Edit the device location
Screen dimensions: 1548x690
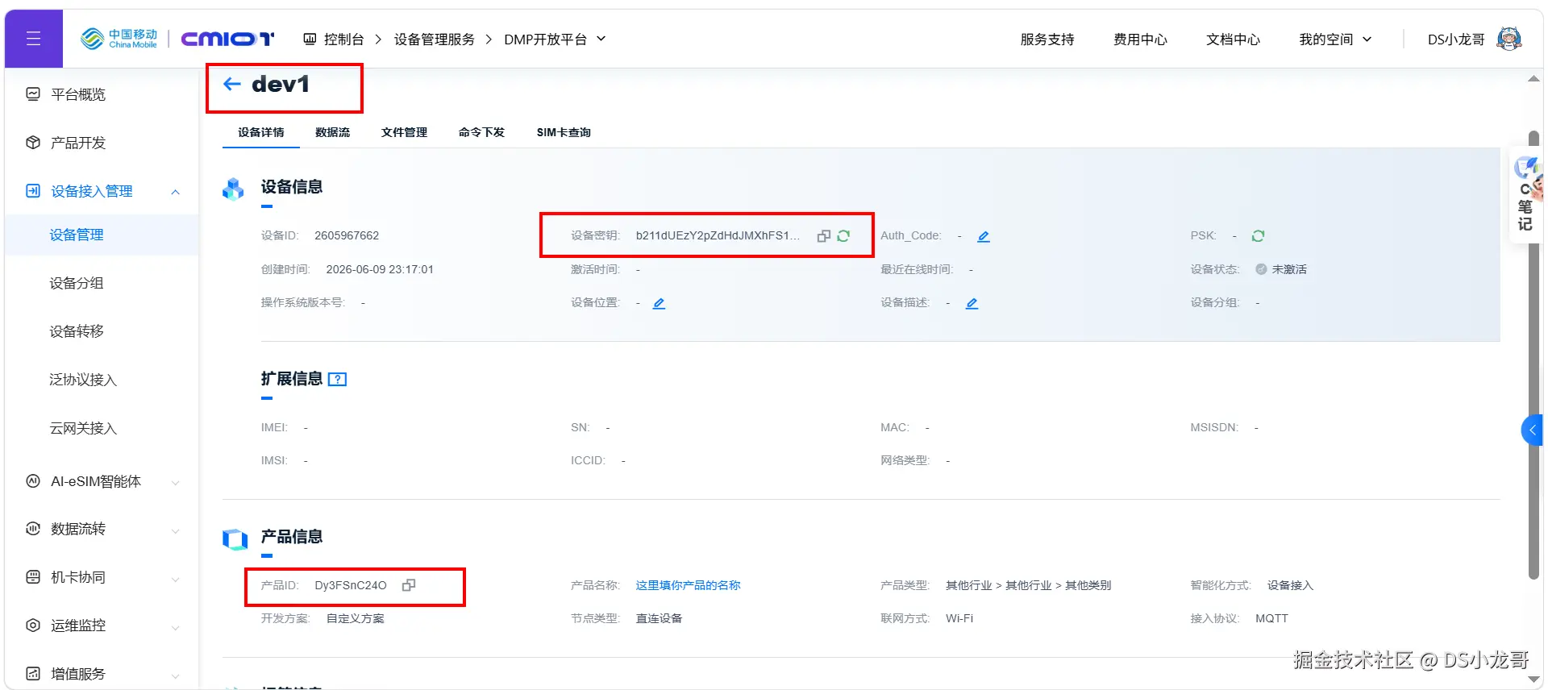pos(659,303)
